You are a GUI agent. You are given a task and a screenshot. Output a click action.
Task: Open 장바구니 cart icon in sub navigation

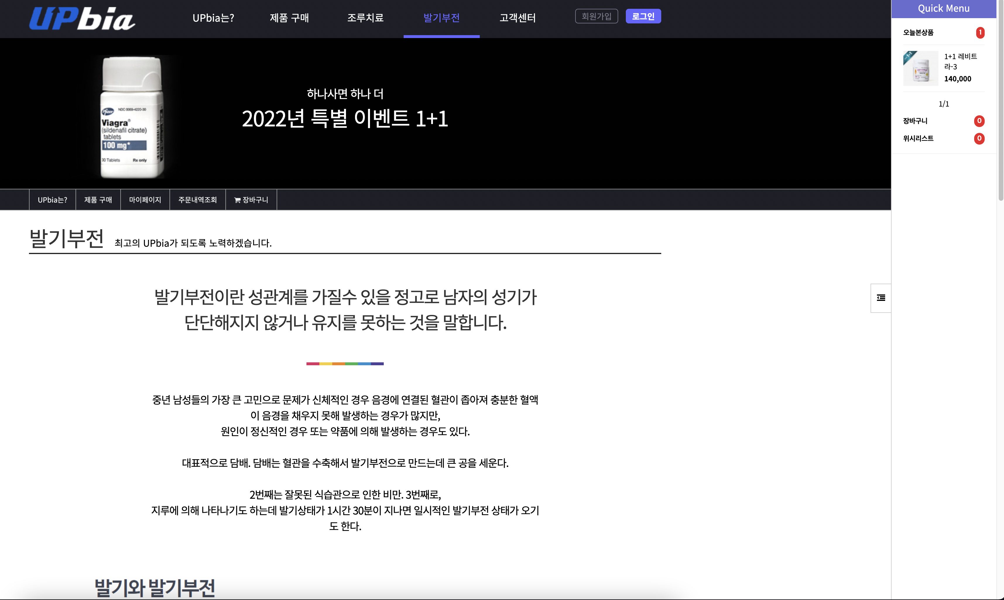tap(251, 200)
